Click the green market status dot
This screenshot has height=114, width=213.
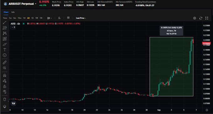[23, 24]
